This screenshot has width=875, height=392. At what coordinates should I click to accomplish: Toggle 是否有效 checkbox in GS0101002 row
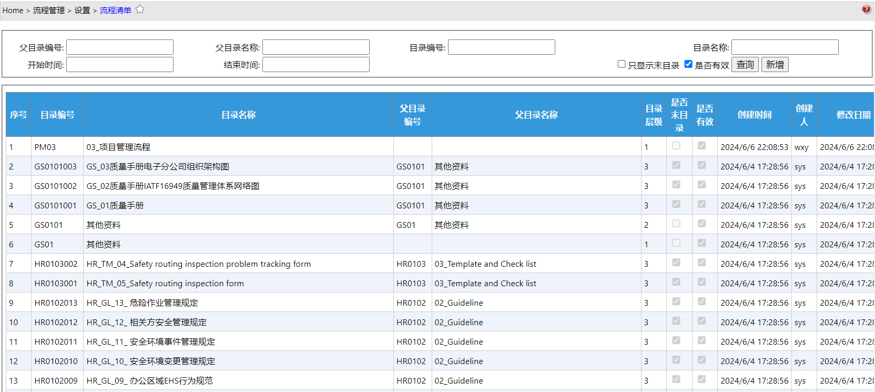(701, 185)
